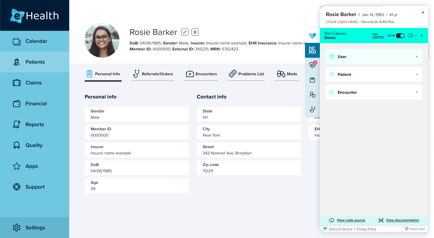Click the {YOUR LOGO HERE} placeholder

342,22
